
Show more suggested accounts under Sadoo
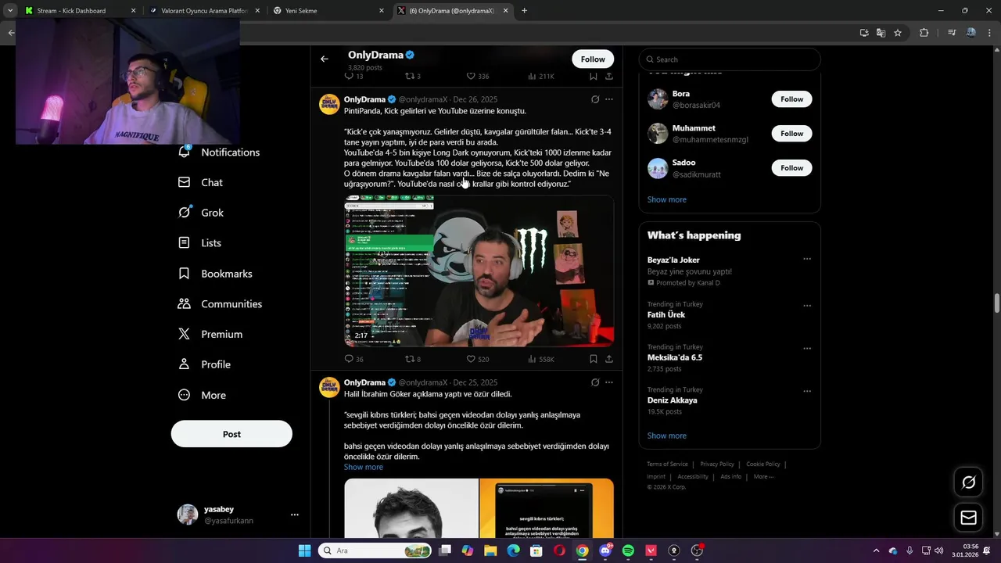667,199
